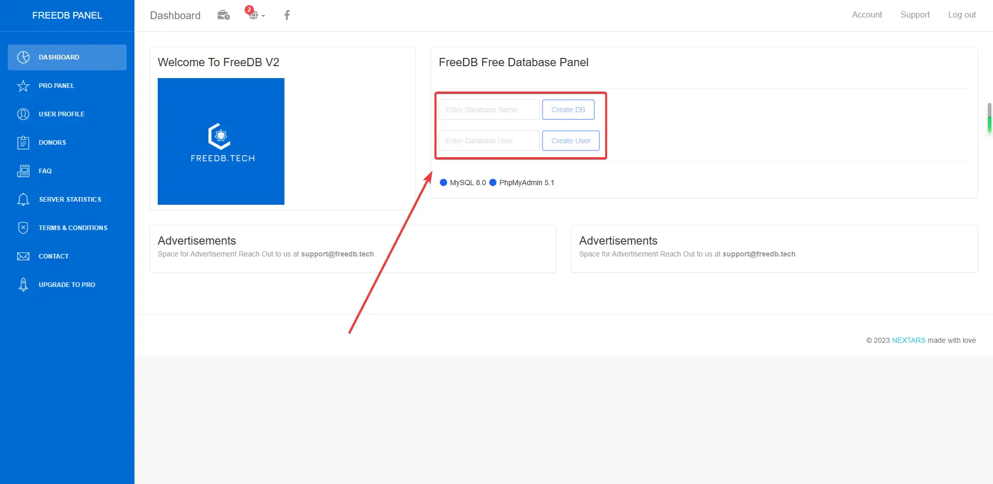Viewport: 993px width, 484px height.
Task: Open the DASHBOARD sidebar item
Action: 67,57
